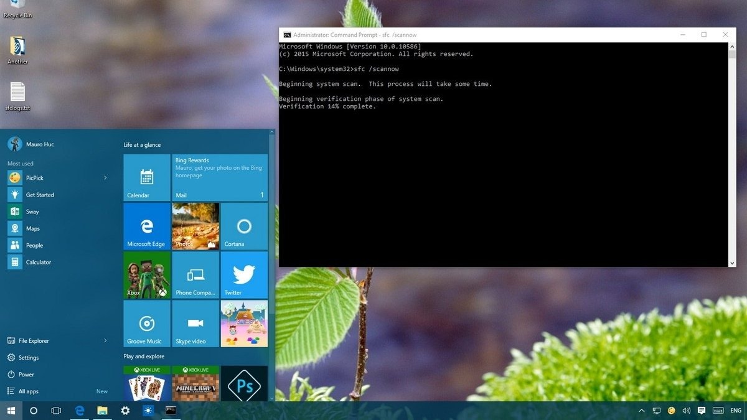Click the "Verification 14% complete." line

327,106
